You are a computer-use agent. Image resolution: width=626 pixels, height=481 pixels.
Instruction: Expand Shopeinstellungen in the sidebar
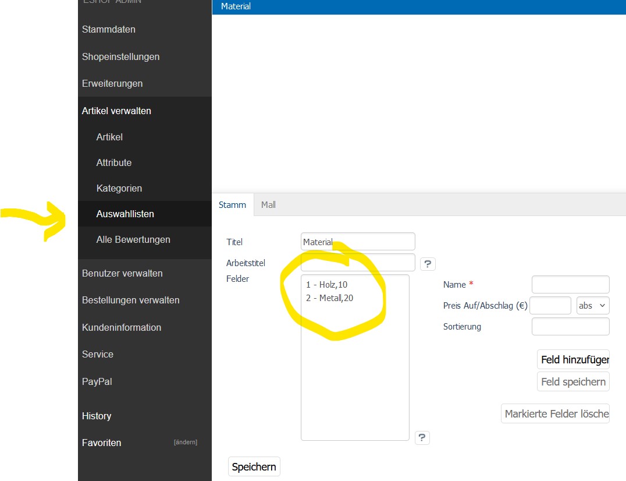click(x=120, y=56)
